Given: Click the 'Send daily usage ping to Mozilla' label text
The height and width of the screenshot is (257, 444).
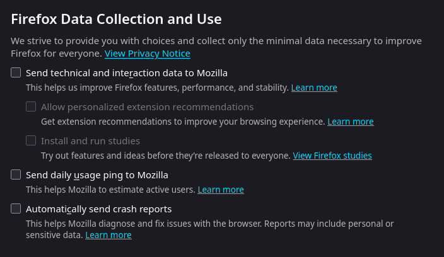Looking at the screenshot, I should (96, 174).
